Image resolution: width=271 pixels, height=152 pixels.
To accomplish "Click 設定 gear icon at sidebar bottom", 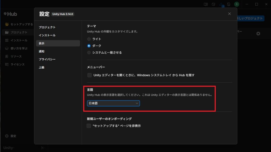I will [7, 136].
